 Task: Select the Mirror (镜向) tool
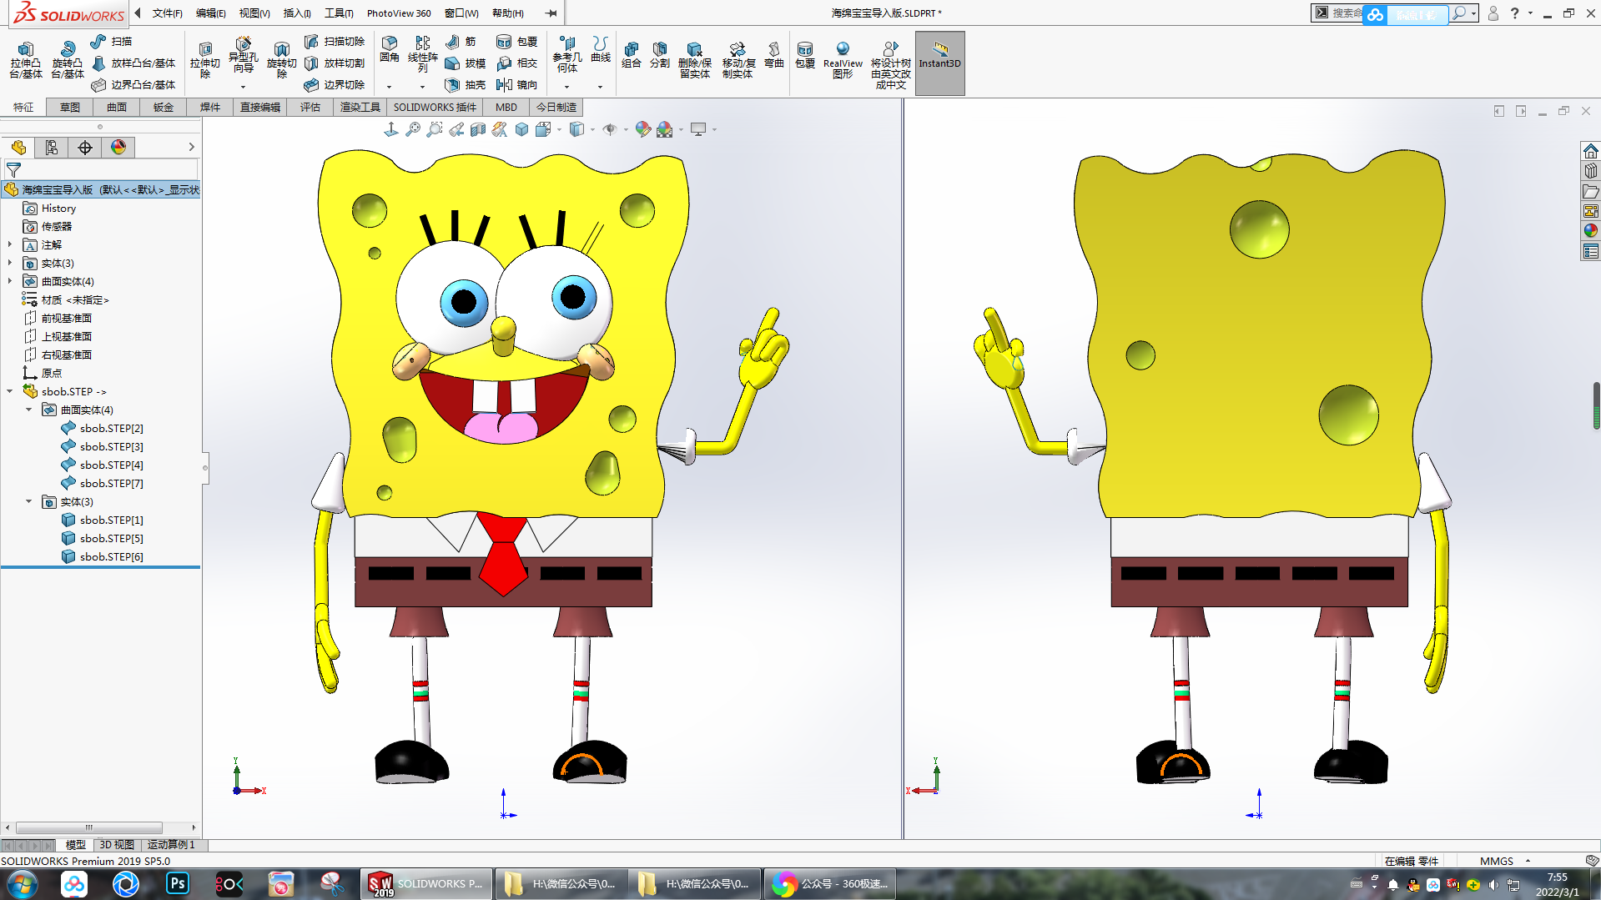517,85
